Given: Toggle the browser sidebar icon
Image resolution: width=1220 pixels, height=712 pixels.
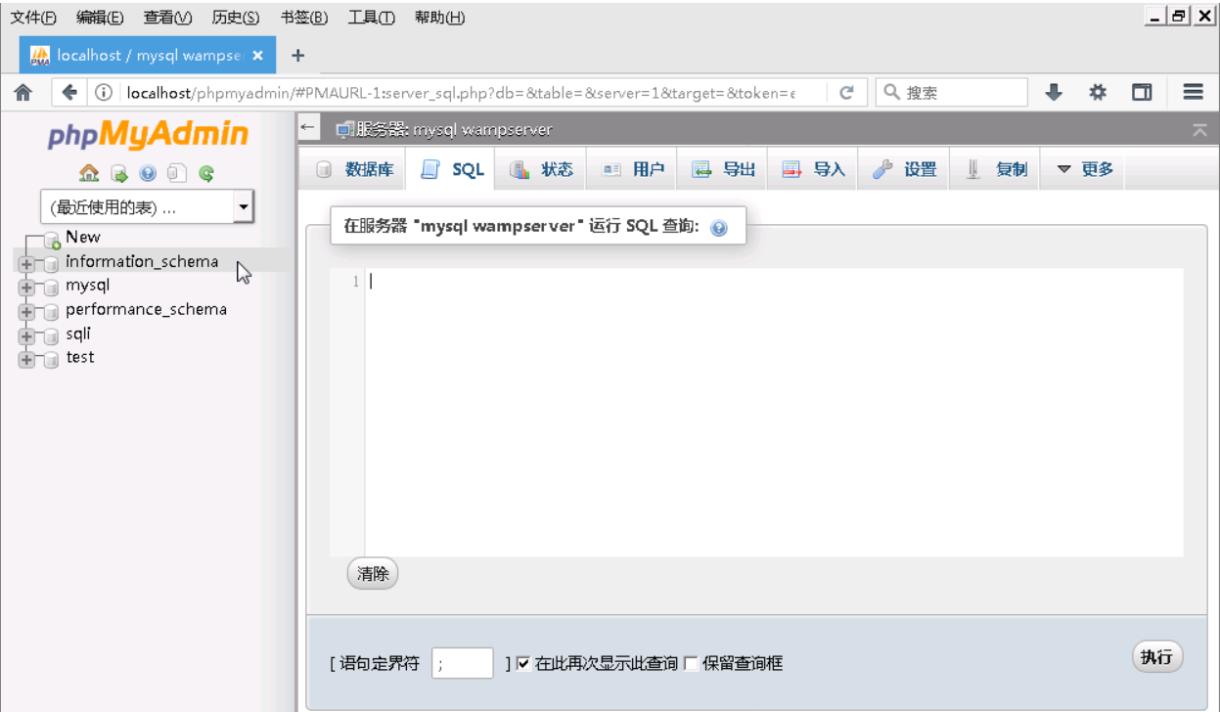Looking at the screenshot, I should click(1142, 92).
